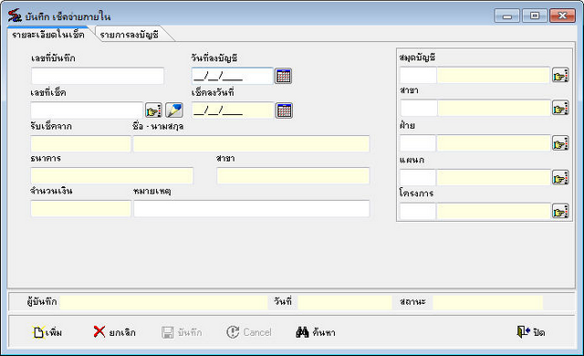The image size is (584, 356).
Task: Focus the วันที่ลงบัญชี date field
Action: (233, 76)
